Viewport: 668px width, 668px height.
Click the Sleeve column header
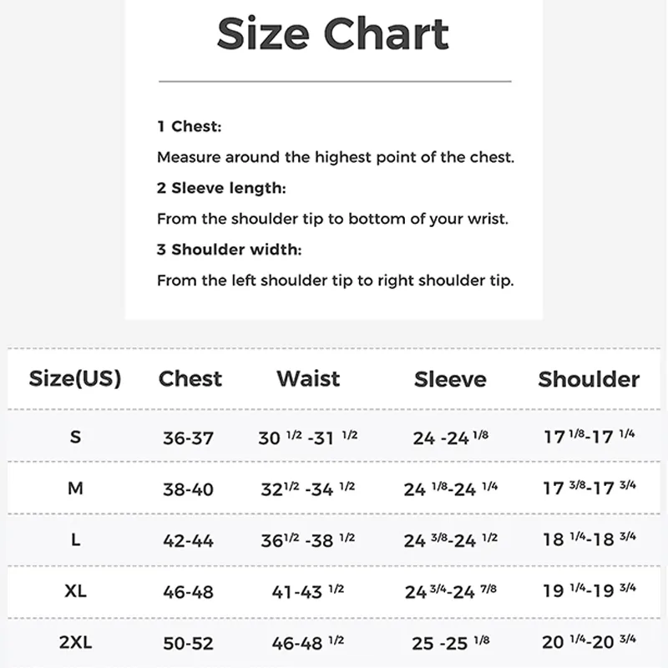tap(450, 379)
